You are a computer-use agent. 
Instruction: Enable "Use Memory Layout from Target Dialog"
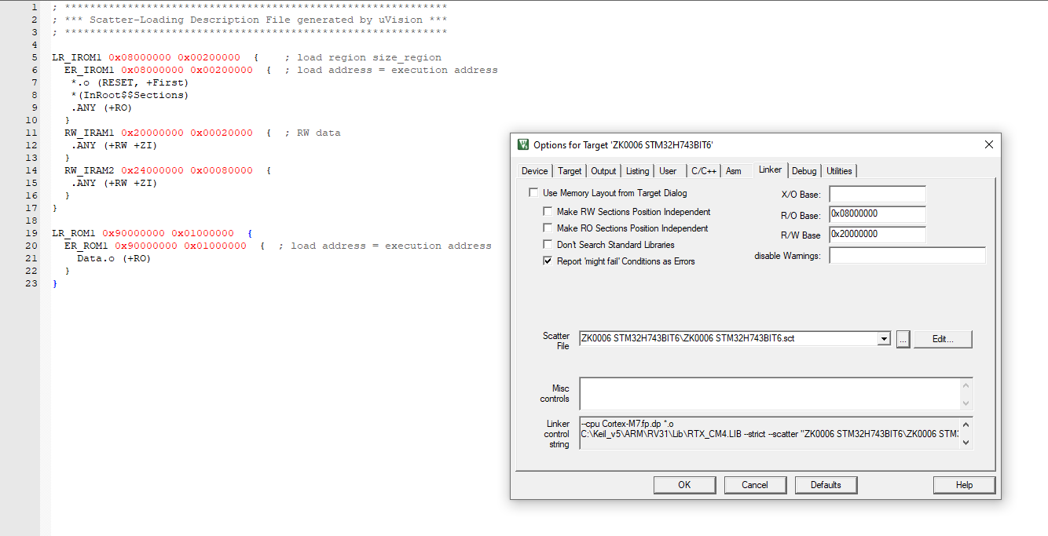coord(533,192)
